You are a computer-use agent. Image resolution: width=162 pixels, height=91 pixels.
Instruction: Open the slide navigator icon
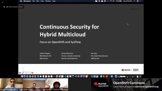26,73
